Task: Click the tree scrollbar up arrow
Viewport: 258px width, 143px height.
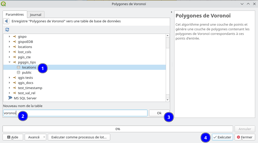Action: [x=168, y=35]
